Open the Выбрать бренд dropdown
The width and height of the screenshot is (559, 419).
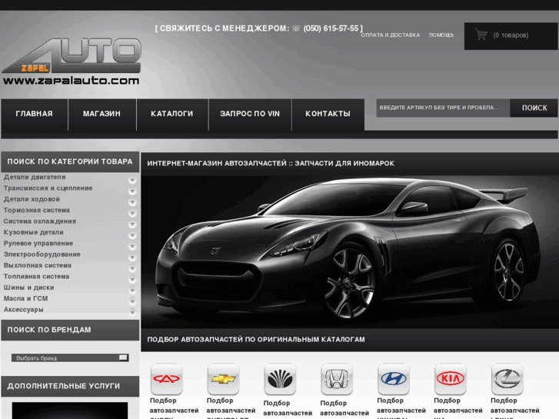click(70, 357)
